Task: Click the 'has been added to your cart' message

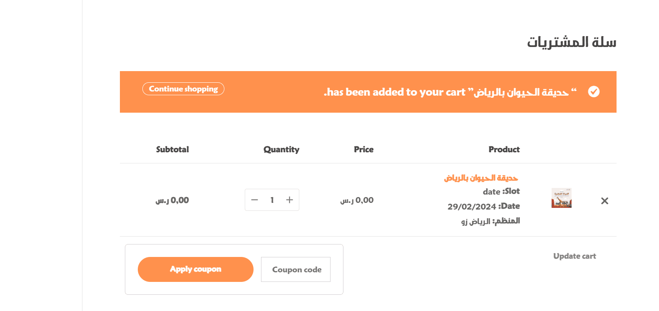Action: point(395,92)
